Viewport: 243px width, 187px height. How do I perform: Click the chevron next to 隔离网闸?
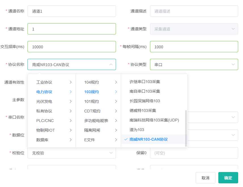116,130
